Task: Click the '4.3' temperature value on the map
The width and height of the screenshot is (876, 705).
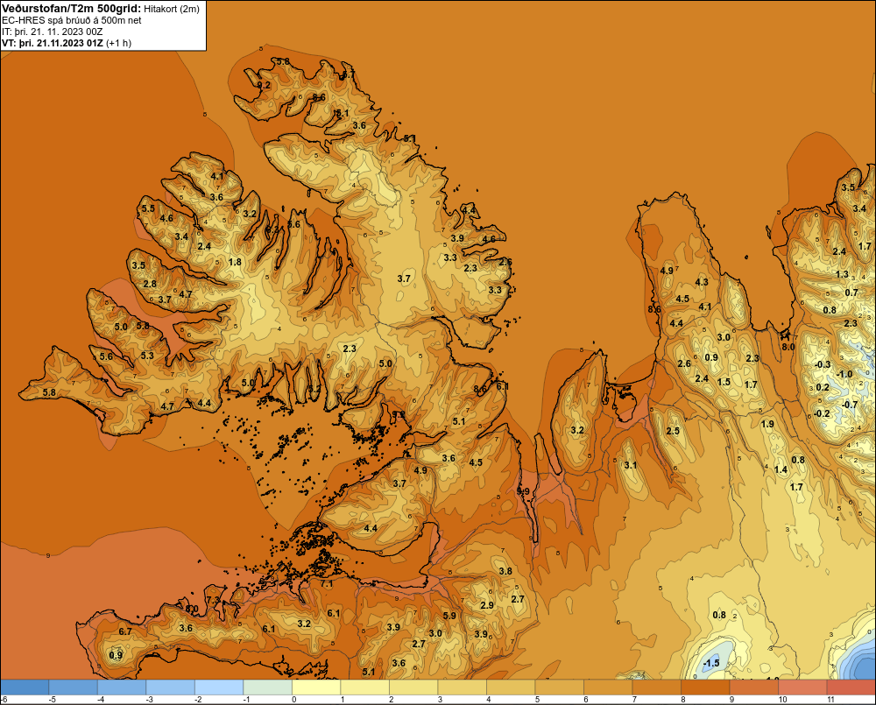Action: point(702,283)
